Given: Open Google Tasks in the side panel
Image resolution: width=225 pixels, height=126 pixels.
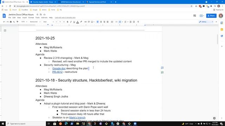Looking at the screenshot, I should tap(222, 36).
